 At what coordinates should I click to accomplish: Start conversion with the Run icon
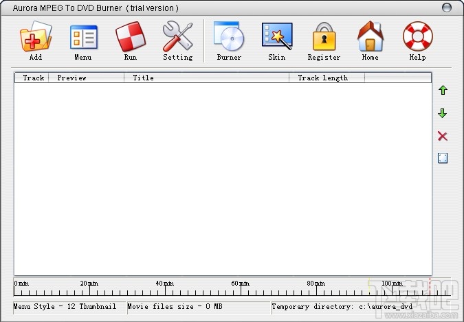(x=131, y=36)
